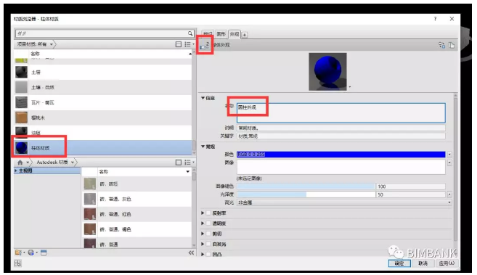
Task: Collapse the 常规 generic section
Action: point(203,147)
